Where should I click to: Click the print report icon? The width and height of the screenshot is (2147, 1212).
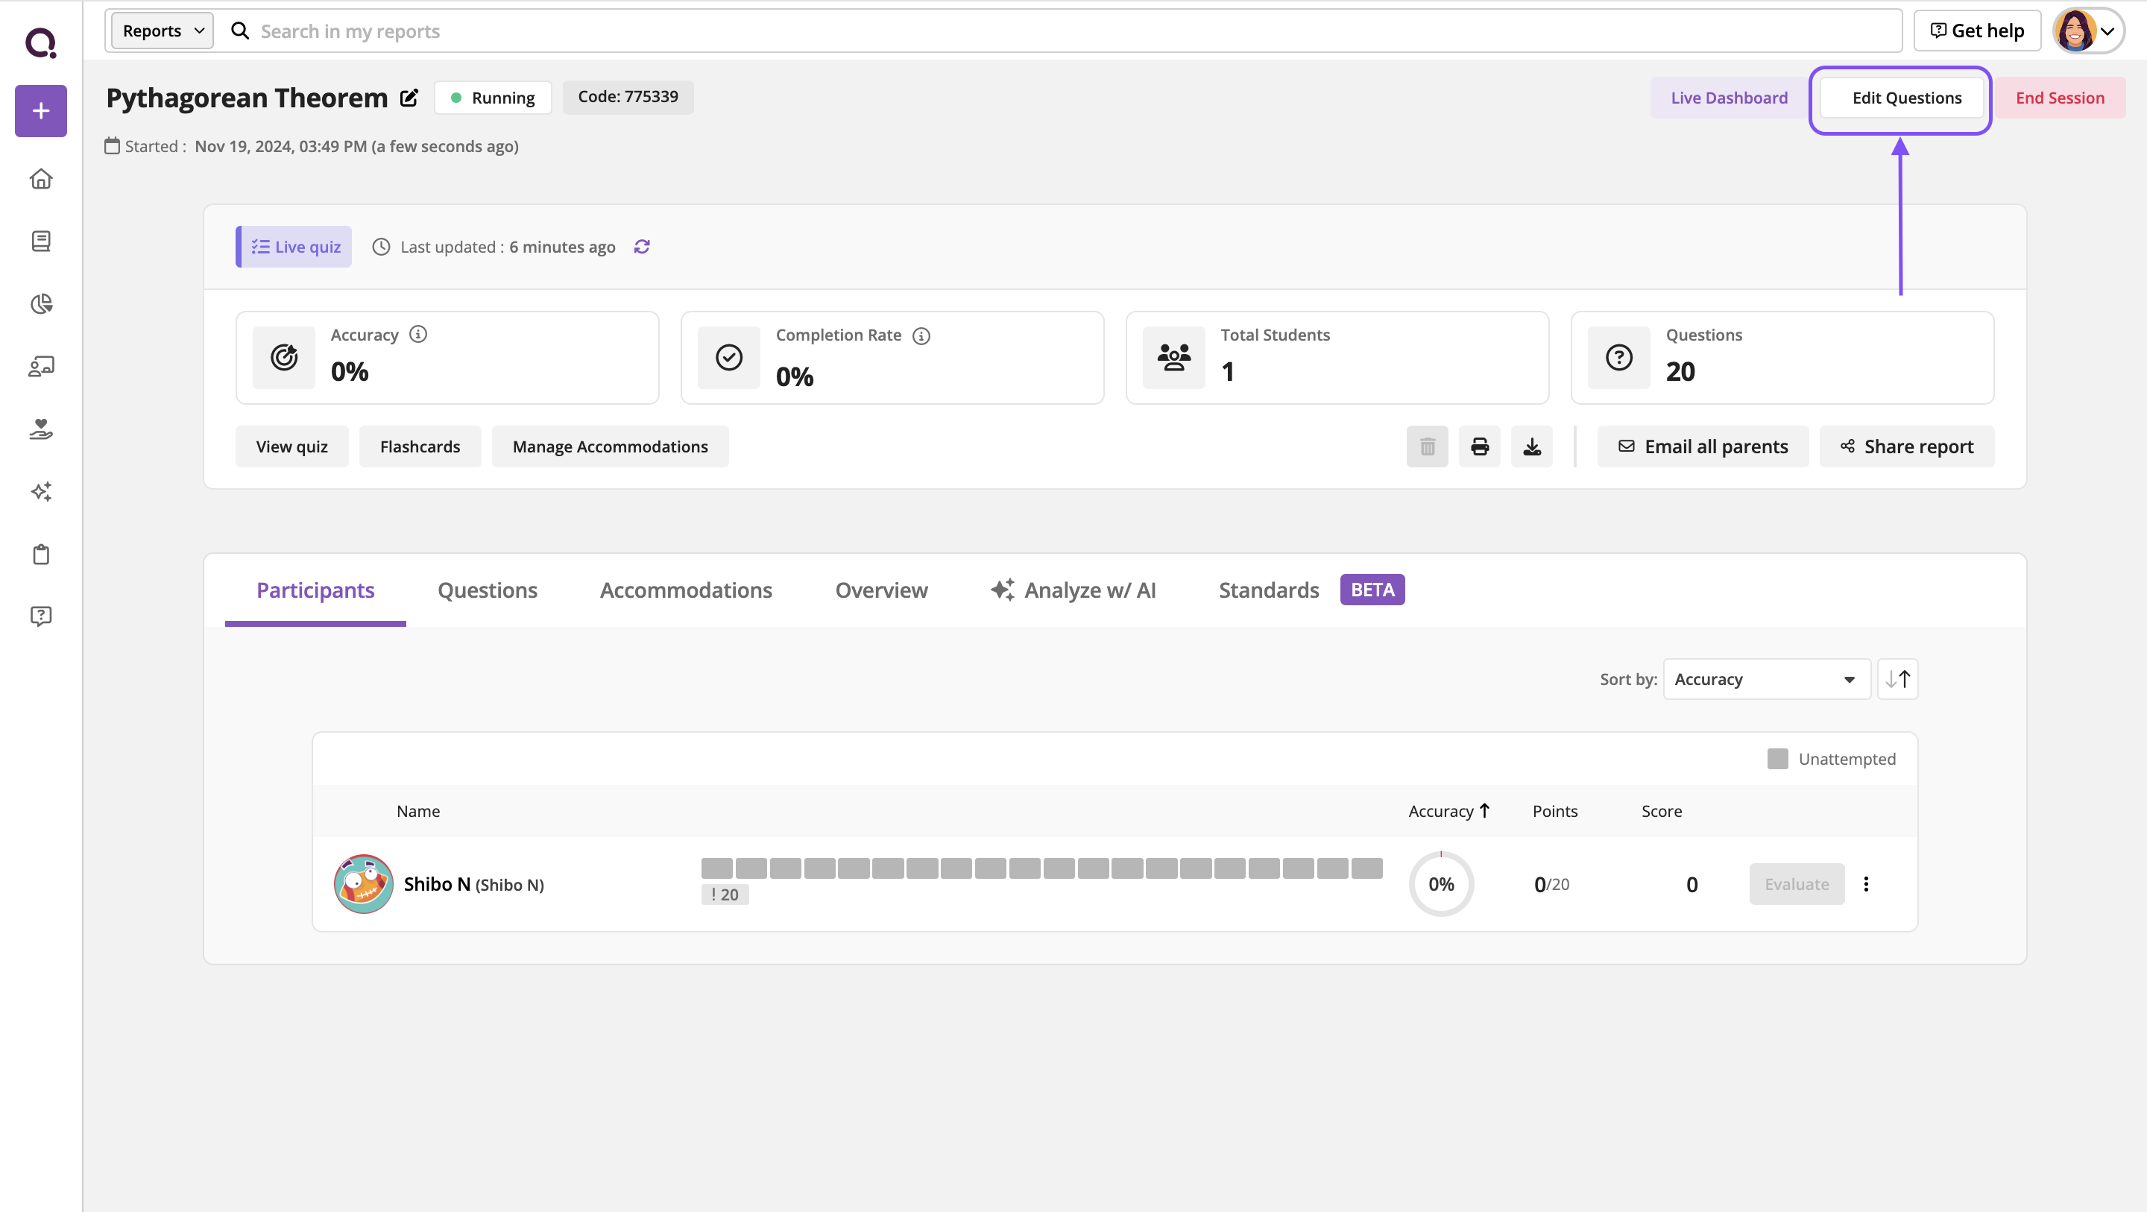[1479, 446]
